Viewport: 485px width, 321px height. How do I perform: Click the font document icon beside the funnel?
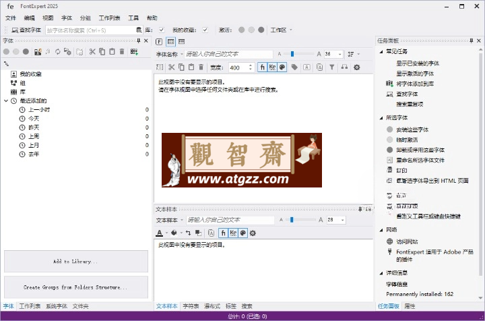click(x=319, y=67)
